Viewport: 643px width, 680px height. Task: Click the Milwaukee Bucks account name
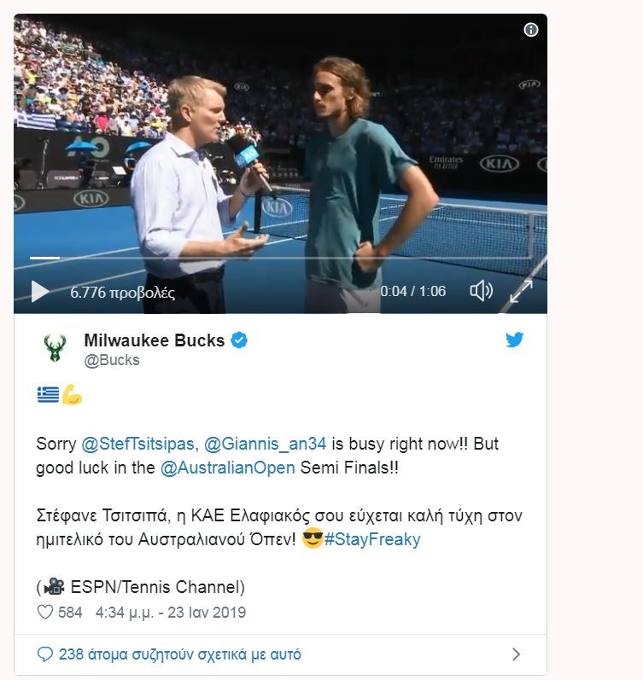pyautogui.click(x=155, y=340)
